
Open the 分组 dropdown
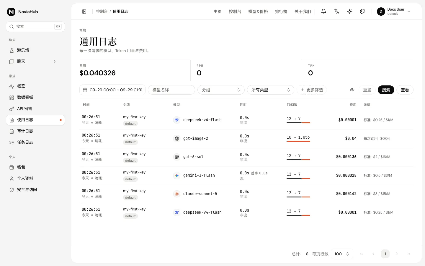(x=221, y=90)
